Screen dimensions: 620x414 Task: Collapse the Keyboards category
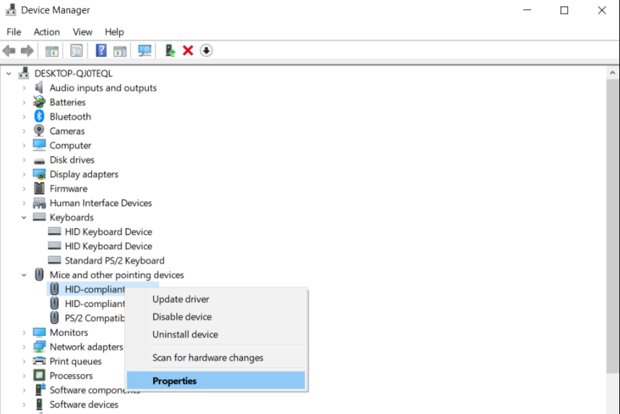24,217
